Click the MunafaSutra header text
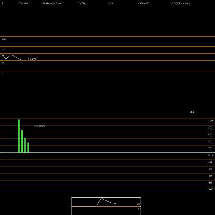 coord(53,3)
